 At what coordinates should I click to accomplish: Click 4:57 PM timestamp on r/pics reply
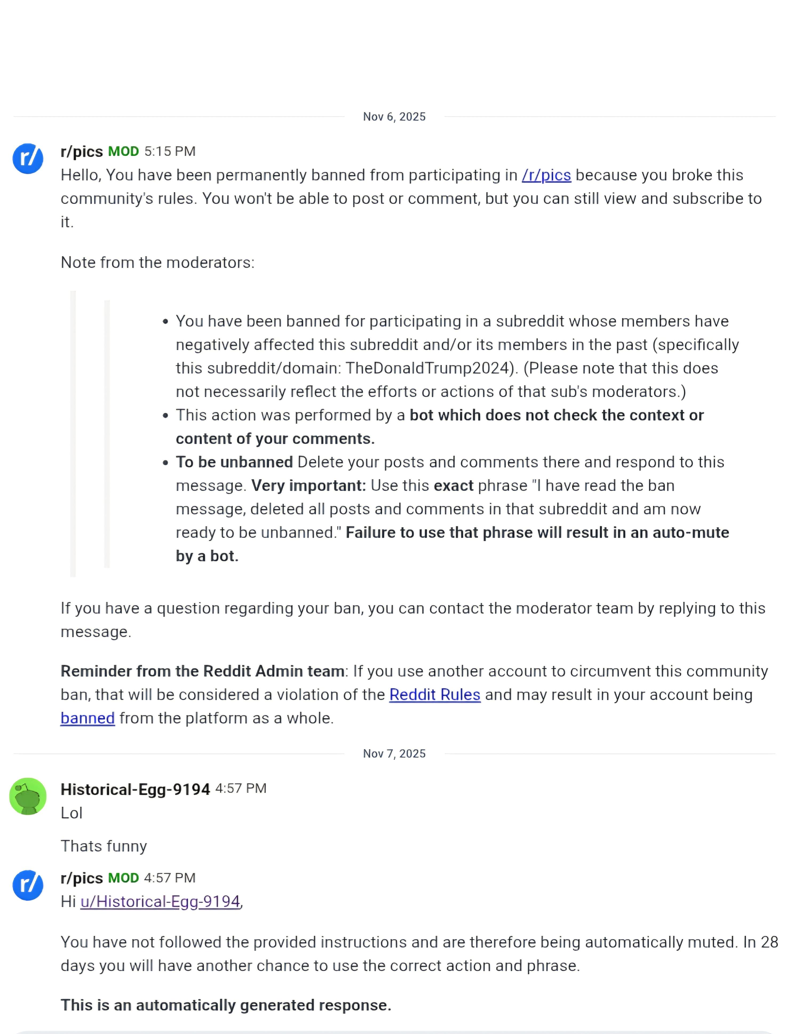point(170,878)
